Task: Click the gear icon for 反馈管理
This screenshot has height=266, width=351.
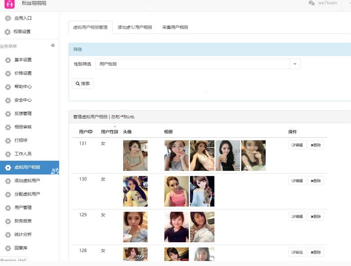Action: point(8,114)
